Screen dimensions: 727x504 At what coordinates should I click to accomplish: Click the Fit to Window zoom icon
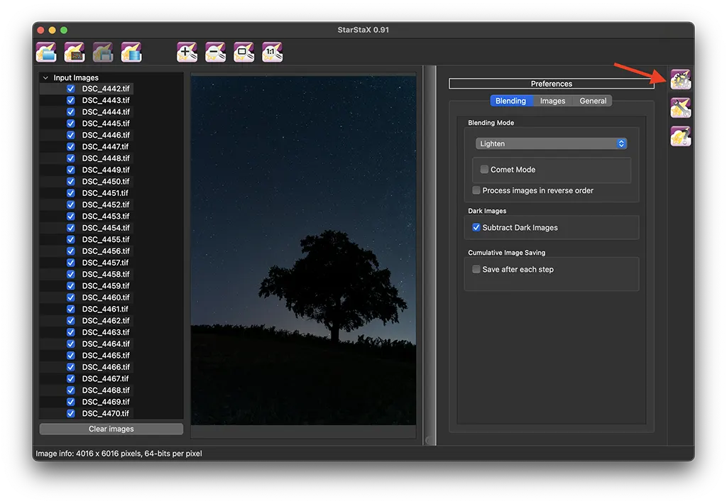coord(244,52)
